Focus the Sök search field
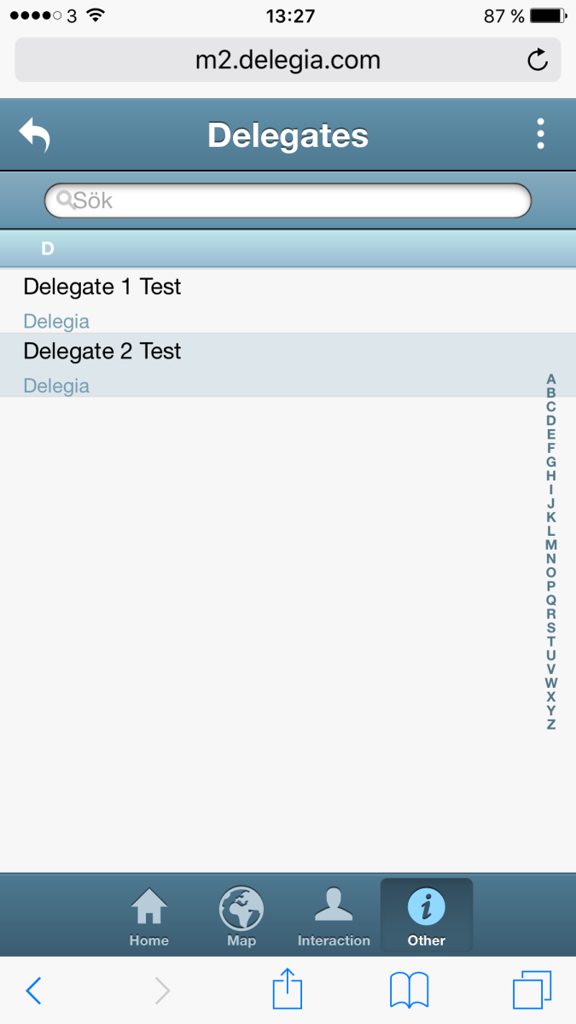 pos(288,201)
